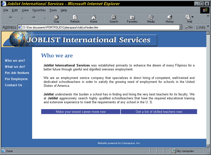Screen dimensions: 211x155
Task: Open the Back history dropdown arrow
Action: point(22,19)
